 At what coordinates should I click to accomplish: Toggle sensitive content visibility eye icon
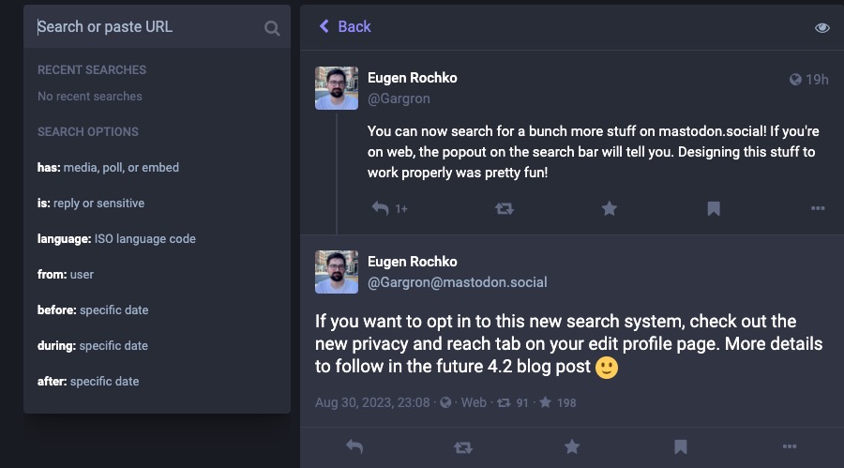[822, 27]
